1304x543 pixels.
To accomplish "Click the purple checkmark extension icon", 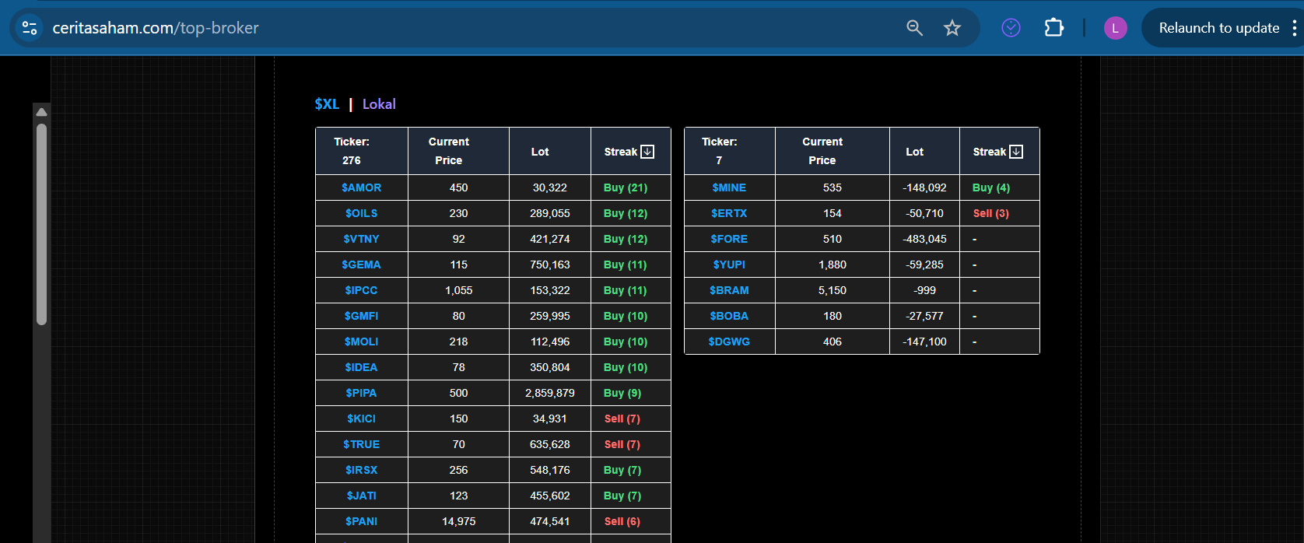I will click(1011, 28).
